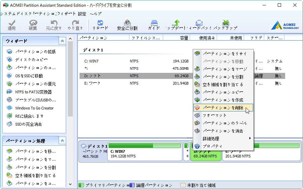
Task: Choose パーティションコピー in context menu
Action: pos(223,92)
